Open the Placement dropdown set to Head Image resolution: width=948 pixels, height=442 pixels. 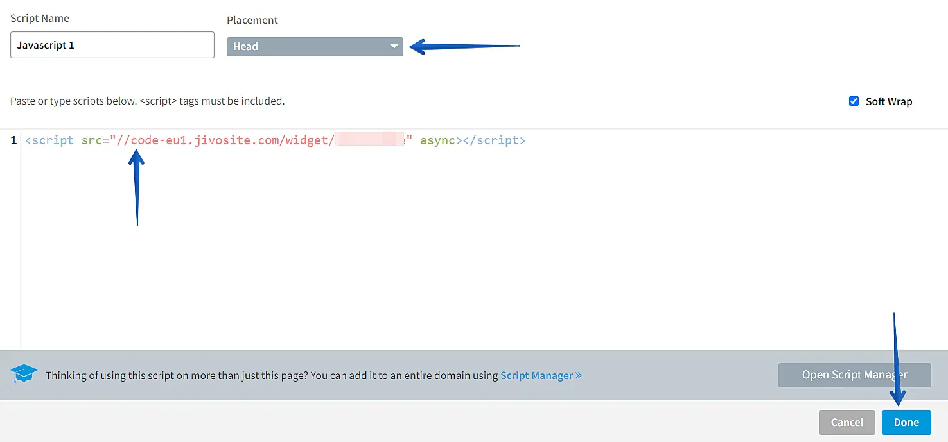tap(315, 46)
